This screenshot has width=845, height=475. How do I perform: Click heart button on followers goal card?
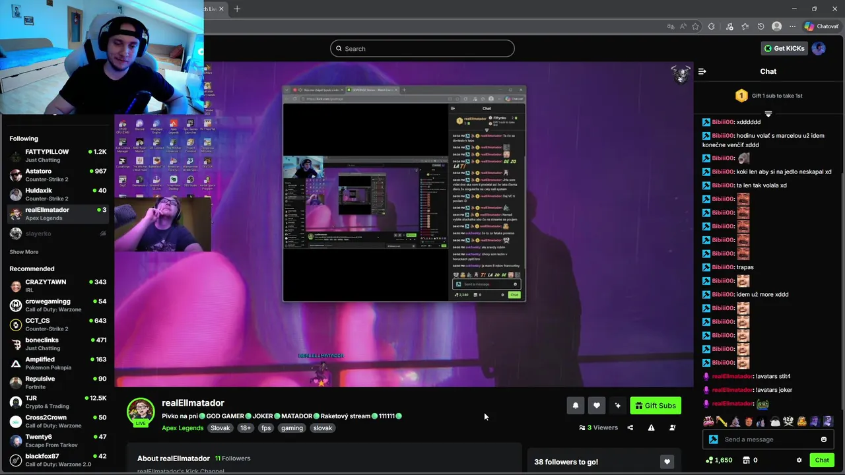[667, 462]
